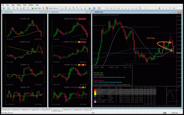Zoom out of the chart
The height and width of the screenshot is (115, 184).
pos(77,8)
